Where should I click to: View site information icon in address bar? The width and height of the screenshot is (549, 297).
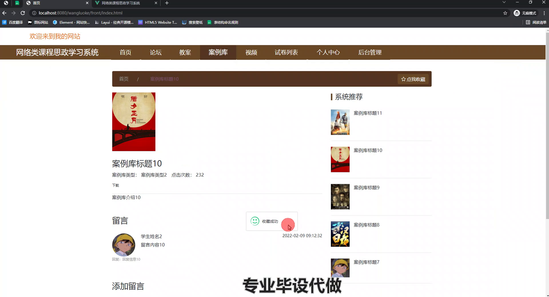tap(34, 13)
